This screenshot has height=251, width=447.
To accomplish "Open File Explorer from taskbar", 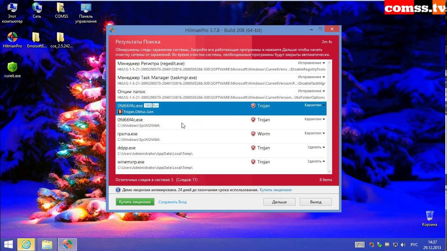I will tap(47, 244).
